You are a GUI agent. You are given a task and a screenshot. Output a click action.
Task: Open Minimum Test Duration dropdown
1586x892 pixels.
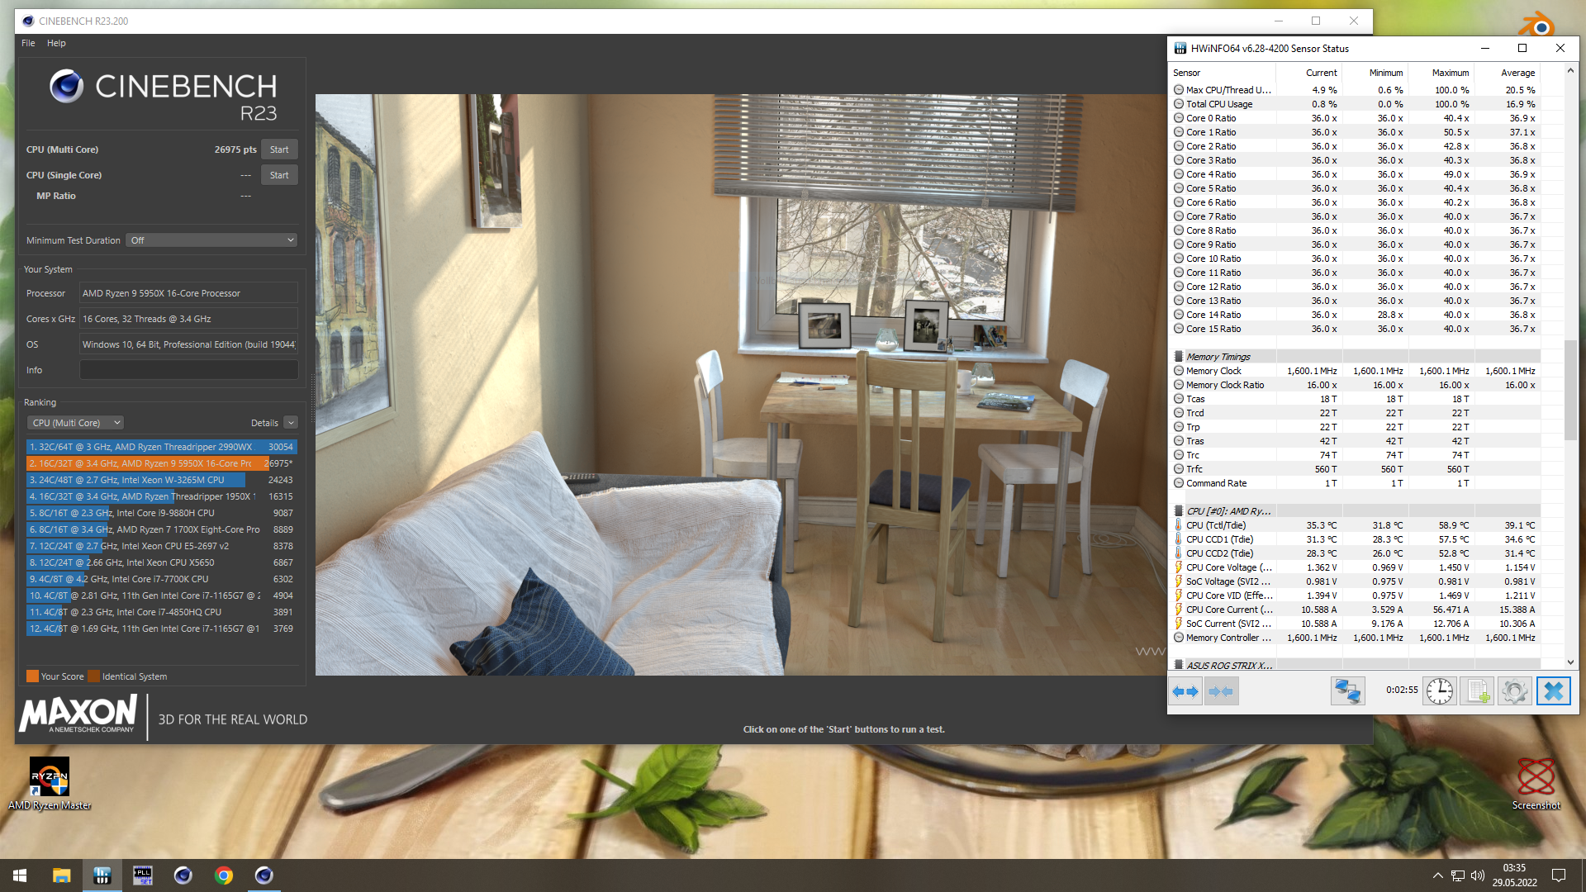(211, 240)
